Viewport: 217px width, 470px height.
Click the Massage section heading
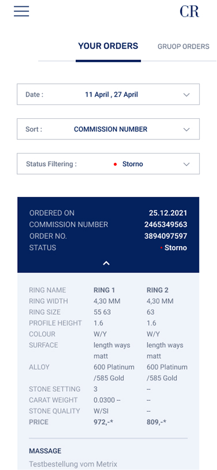tap(45, 451)
